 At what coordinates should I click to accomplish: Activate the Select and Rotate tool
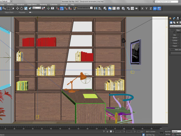point(21,8)
